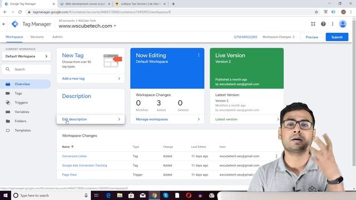This screenshot has height=200, width=356.
Task: Open Microsoft Edge from the taskbar
Action: pyautogui.click(x=108, y=195)
